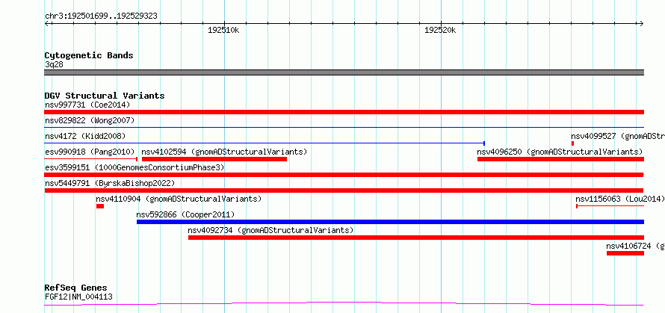Select the thin blue nsv4172 variant line
This screenshot has width=665, height=313.
(265, 143)
